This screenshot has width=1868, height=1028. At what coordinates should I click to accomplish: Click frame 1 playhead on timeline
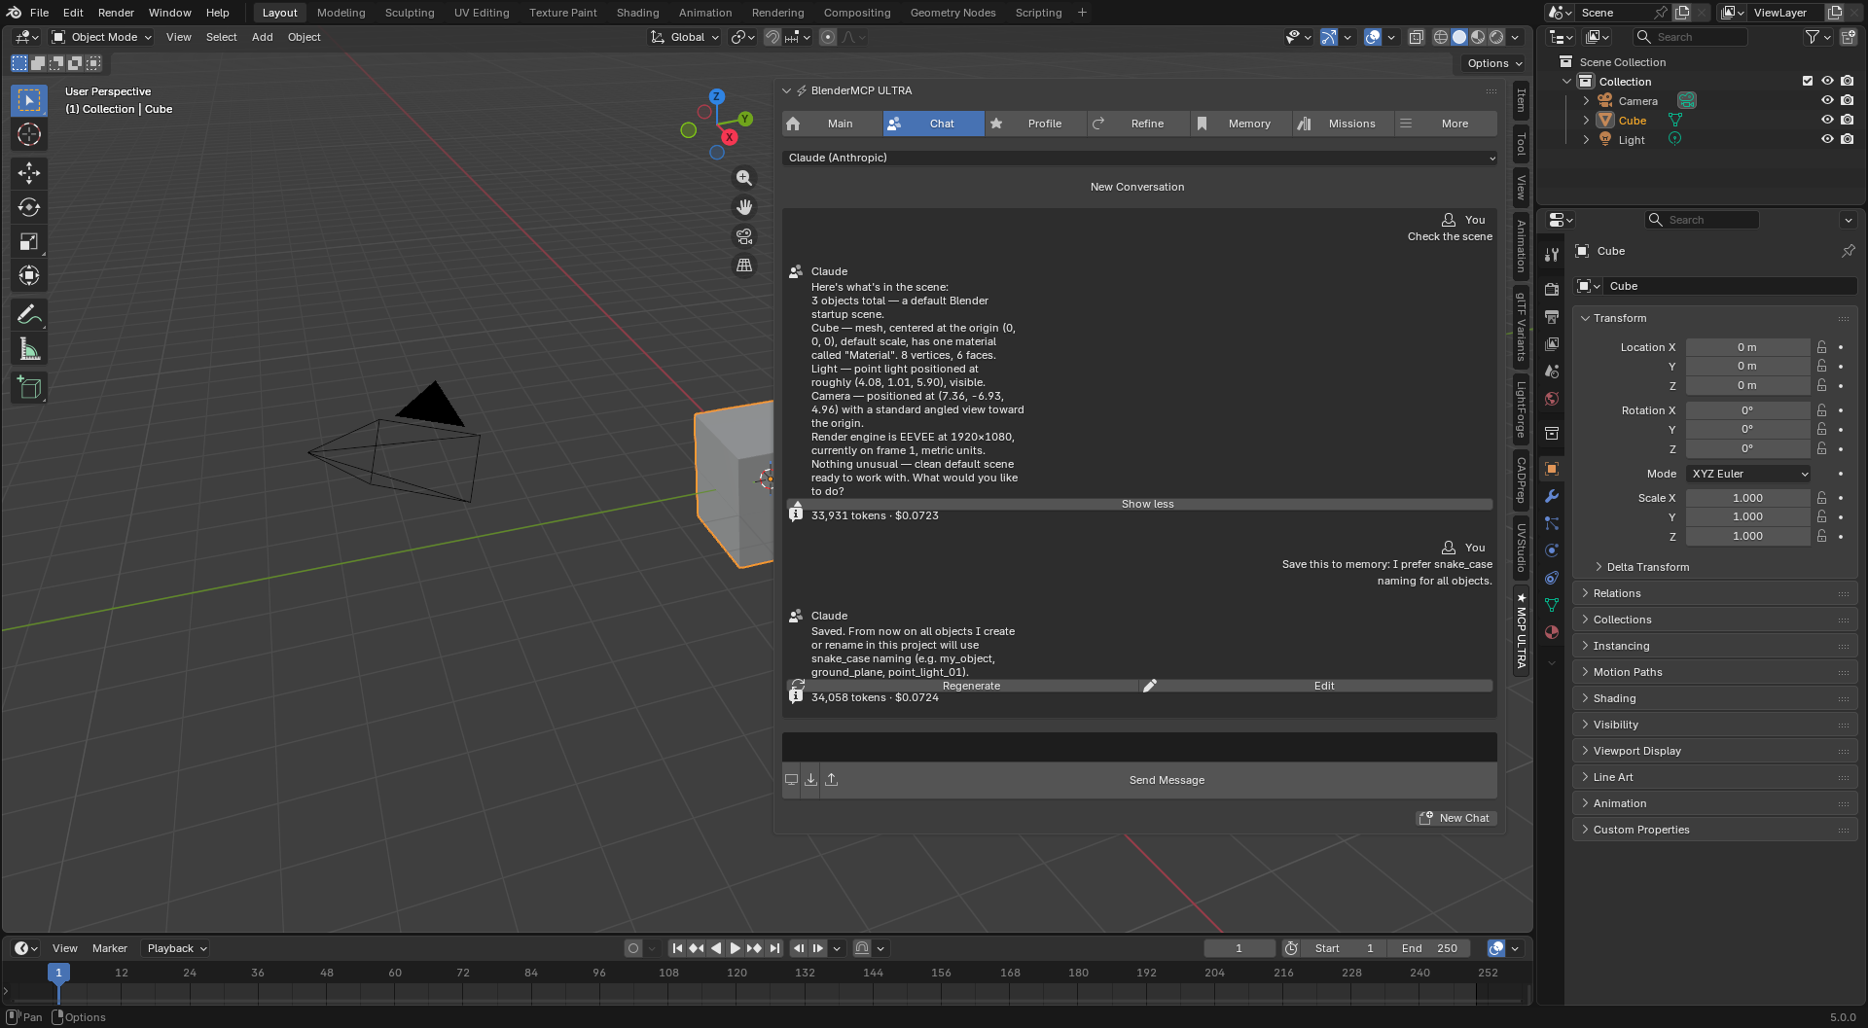[x=58, y=973]
